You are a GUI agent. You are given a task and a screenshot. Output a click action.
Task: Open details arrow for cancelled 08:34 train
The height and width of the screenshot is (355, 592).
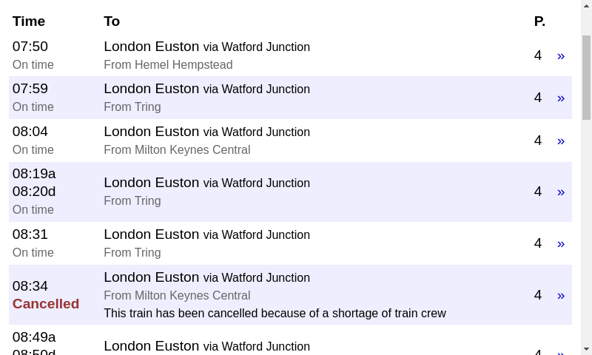point(561,295)
